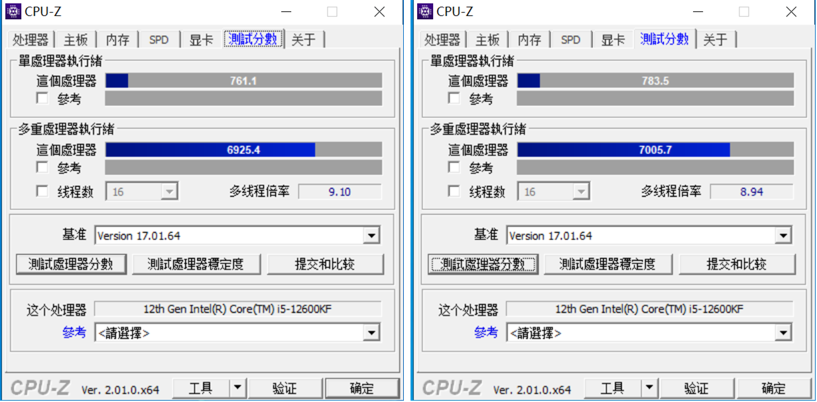Click 提交和比較 button in right window
Viewport: 817px width, 402px height.
736,264
